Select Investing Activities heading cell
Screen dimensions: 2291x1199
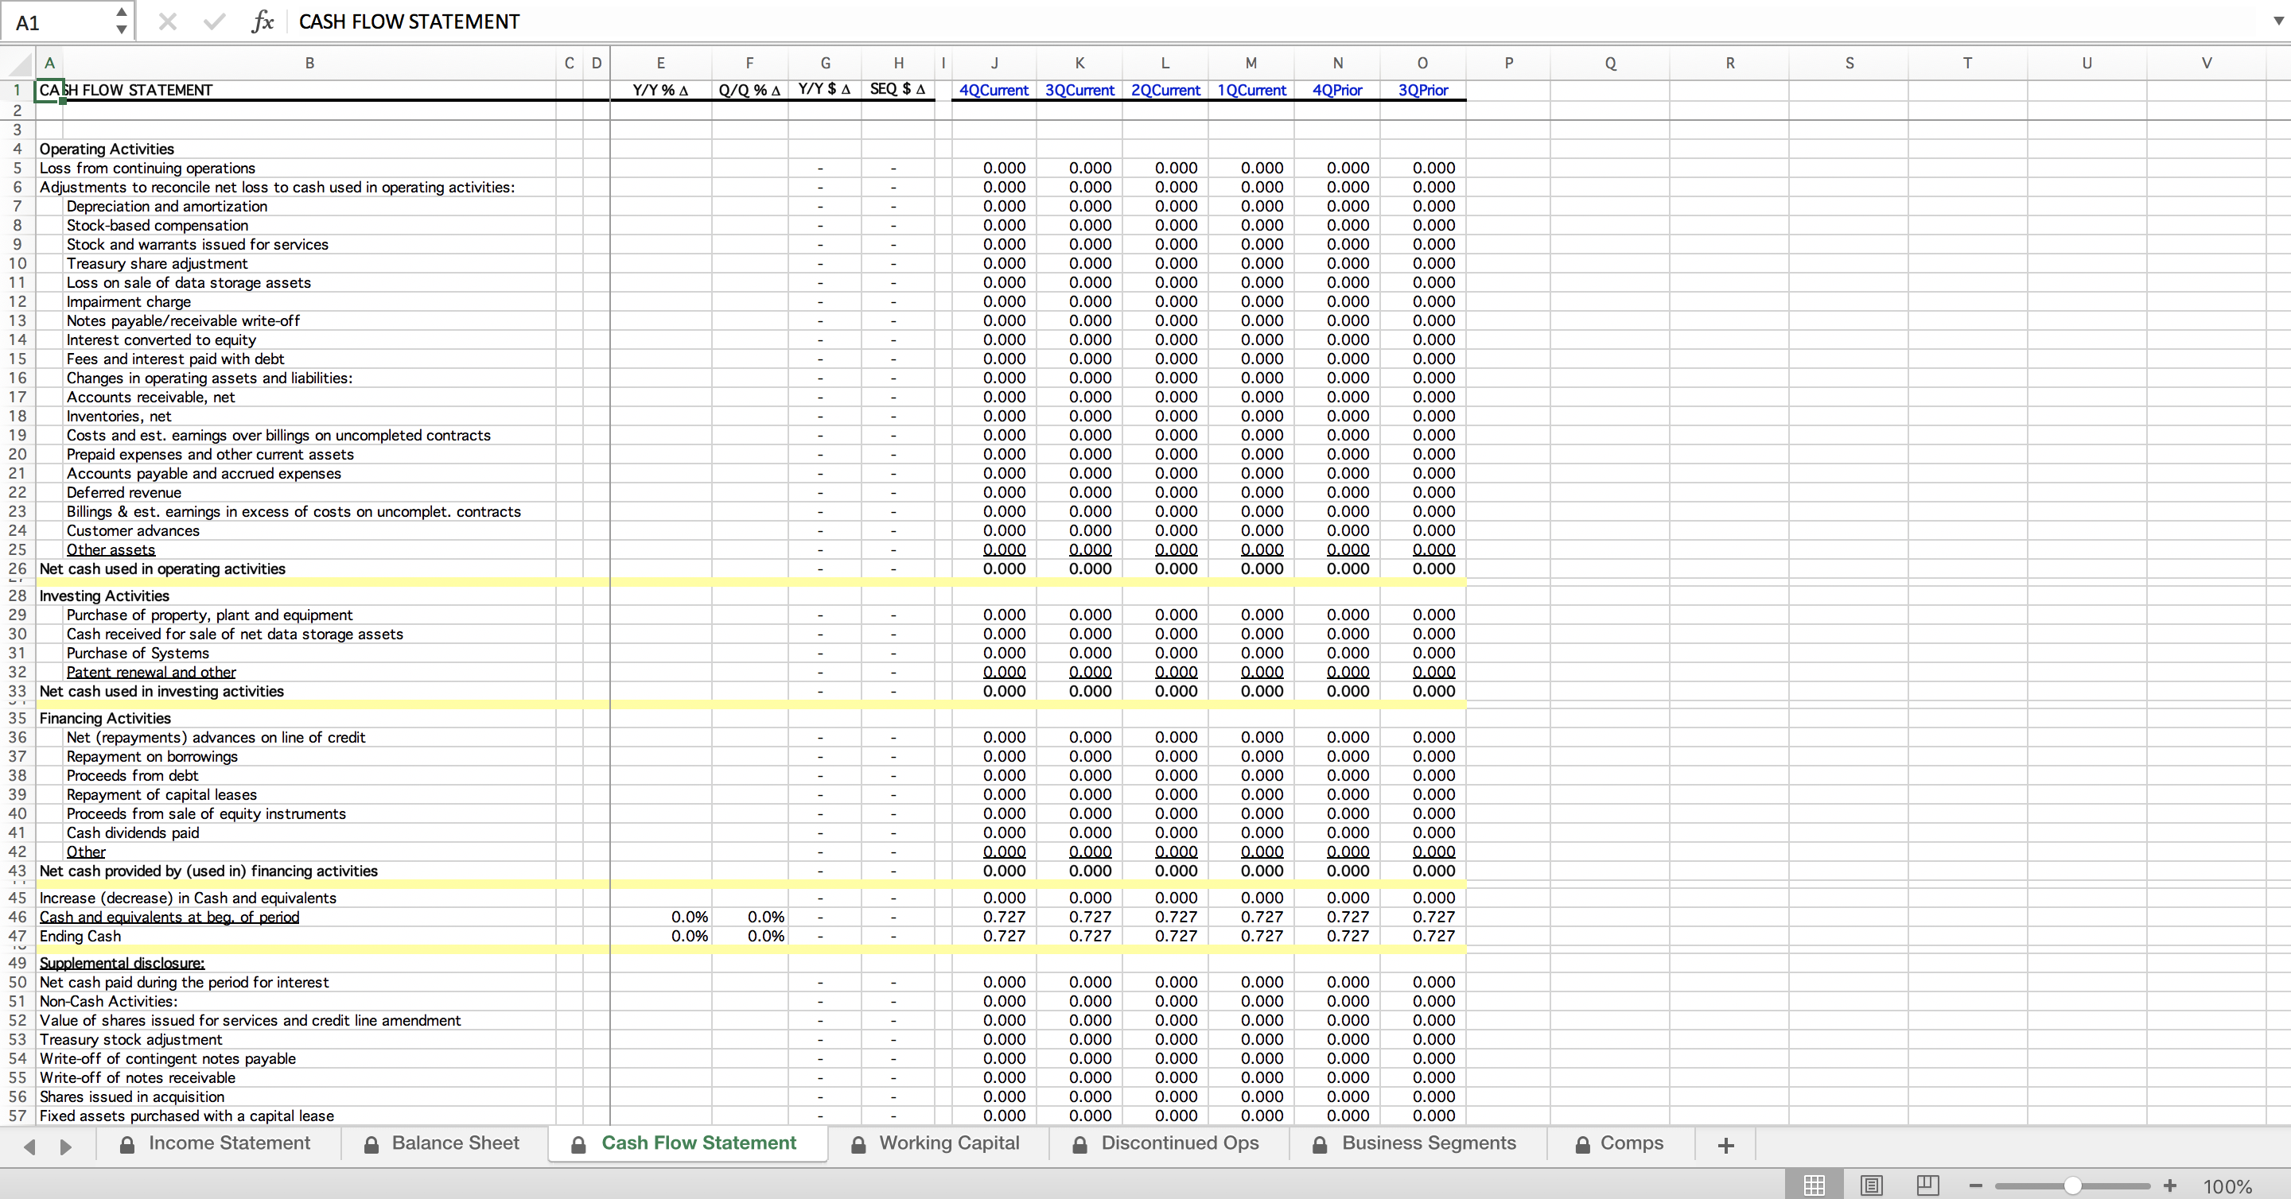pyautogui.click(x=104, y=596)
